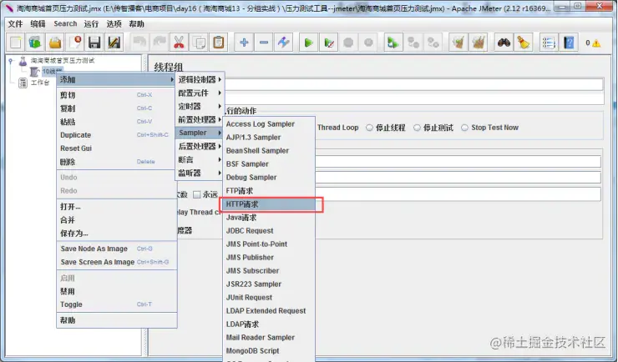Select the Stop Test Now radio button
The width and height of the screenshot is (618, 362).
pos(464,128)
